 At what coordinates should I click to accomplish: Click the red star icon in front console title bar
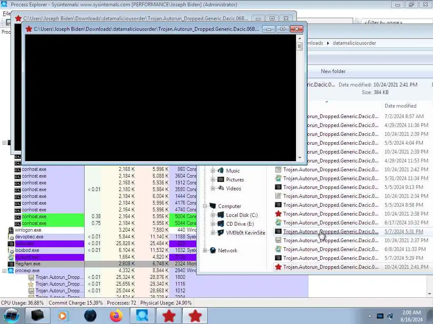tap(29, 29)
